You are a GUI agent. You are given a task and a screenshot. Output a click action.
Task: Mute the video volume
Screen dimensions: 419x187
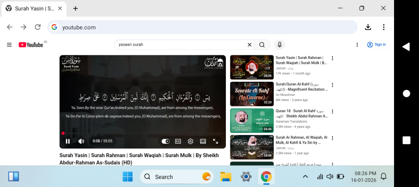[81, 141]
